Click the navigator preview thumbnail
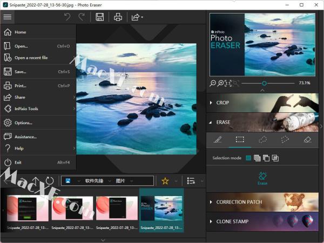The image size is (324, 243). pyautogui.click(x=262, y=45)
